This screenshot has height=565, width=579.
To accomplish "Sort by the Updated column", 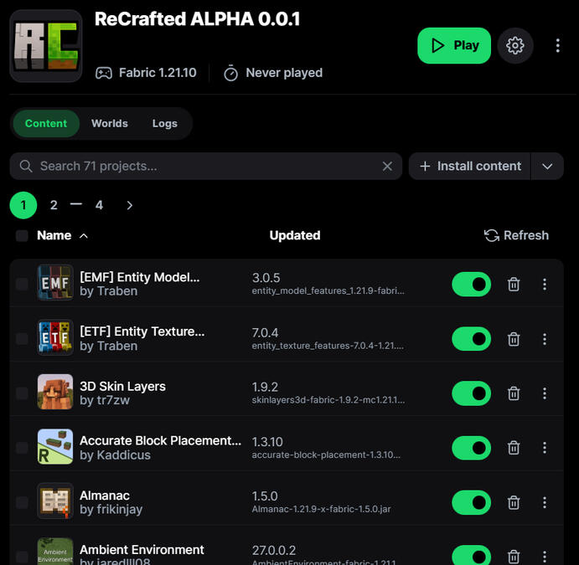I will (295, 236).
